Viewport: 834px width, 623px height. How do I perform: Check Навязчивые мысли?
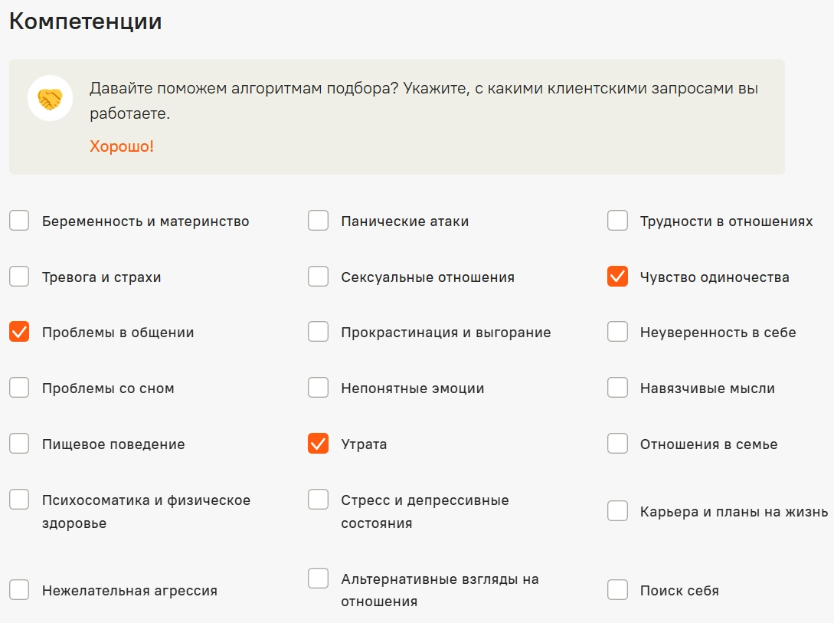[x=617, y=388]
